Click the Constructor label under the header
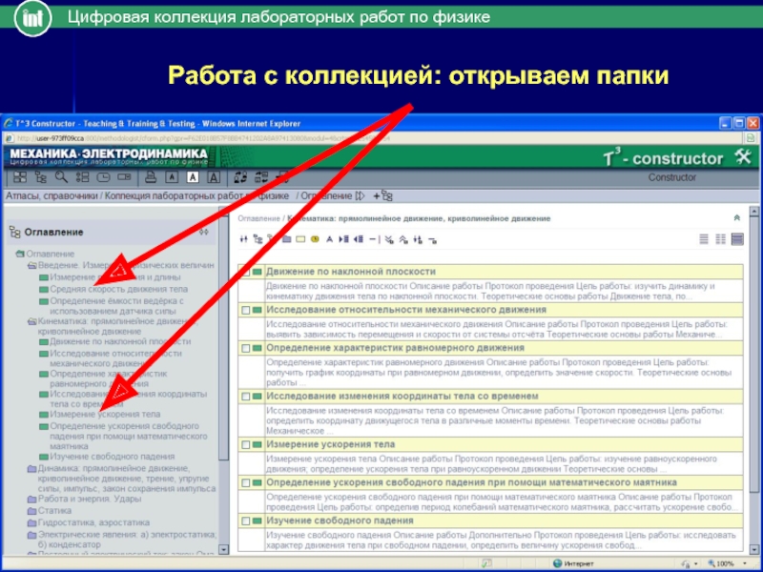 tap(671, 177)
